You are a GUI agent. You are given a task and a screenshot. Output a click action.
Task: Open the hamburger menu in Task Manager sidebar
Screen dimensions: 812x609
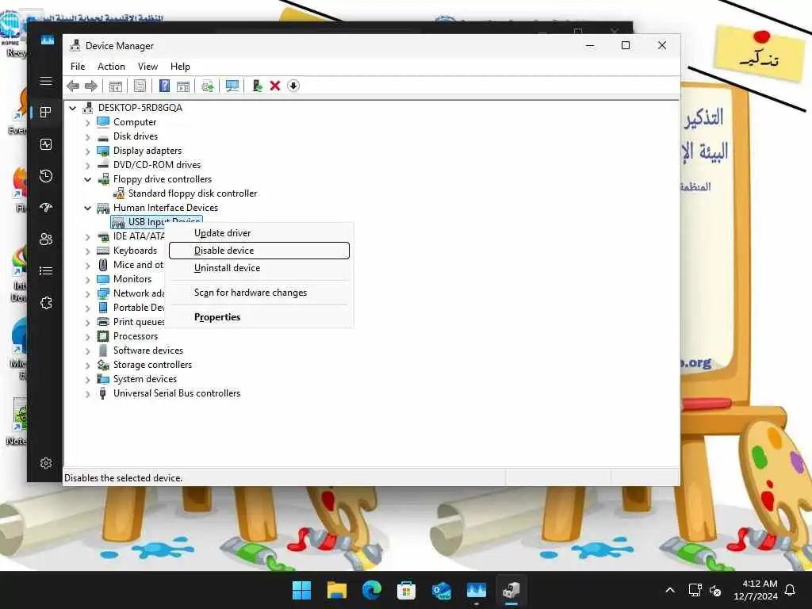point(45,81)
